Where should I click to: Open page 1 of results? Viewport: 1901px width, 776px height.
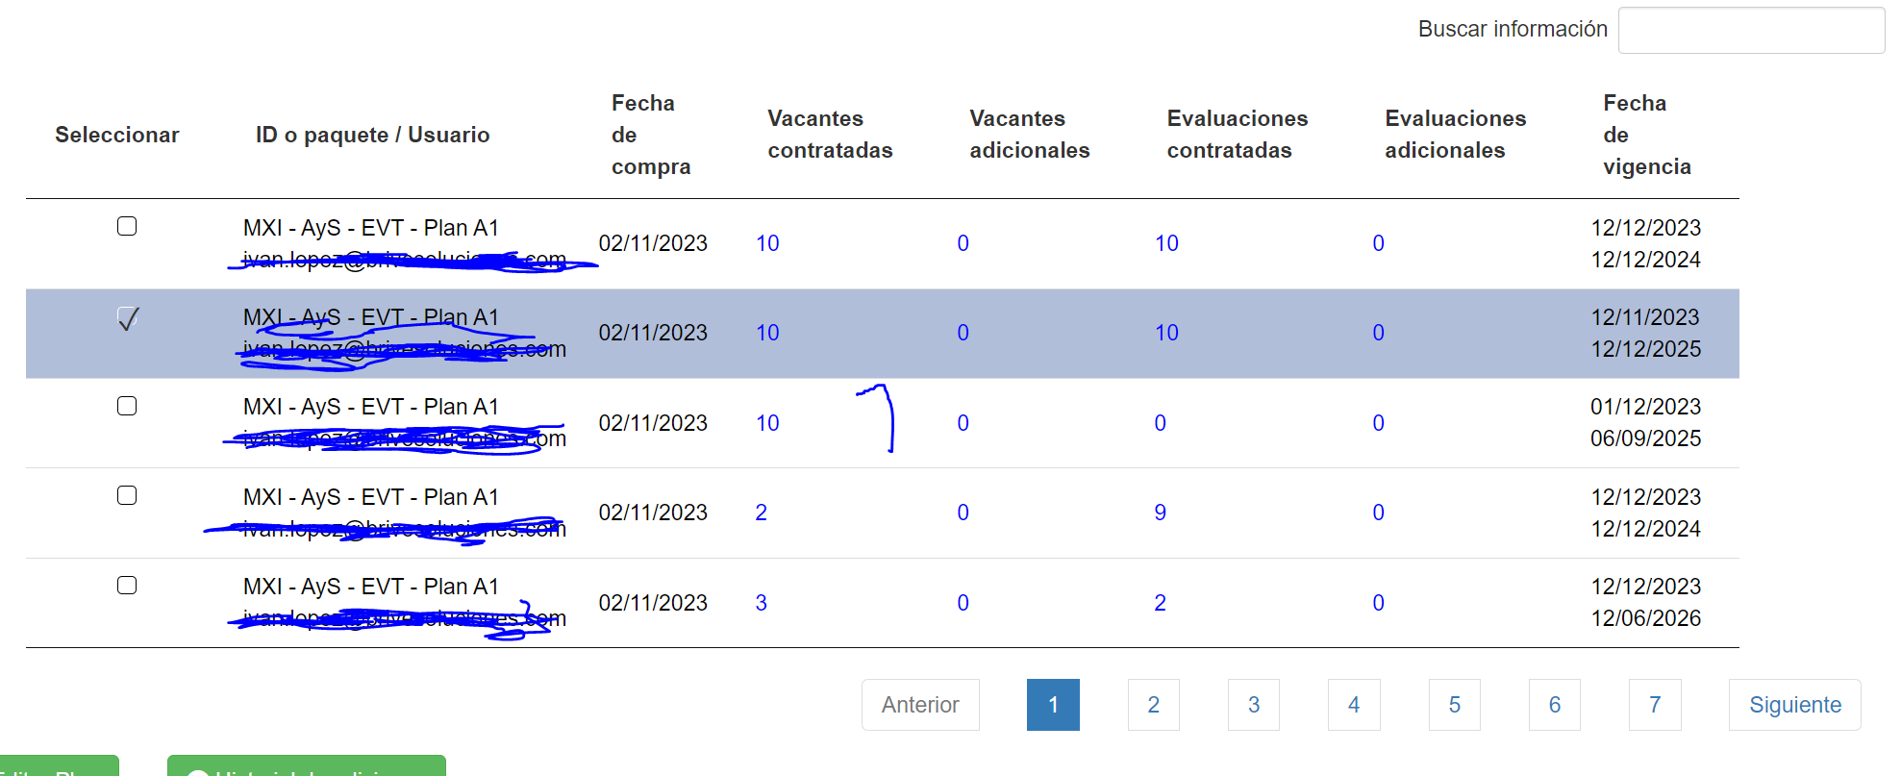point(1053,705)
